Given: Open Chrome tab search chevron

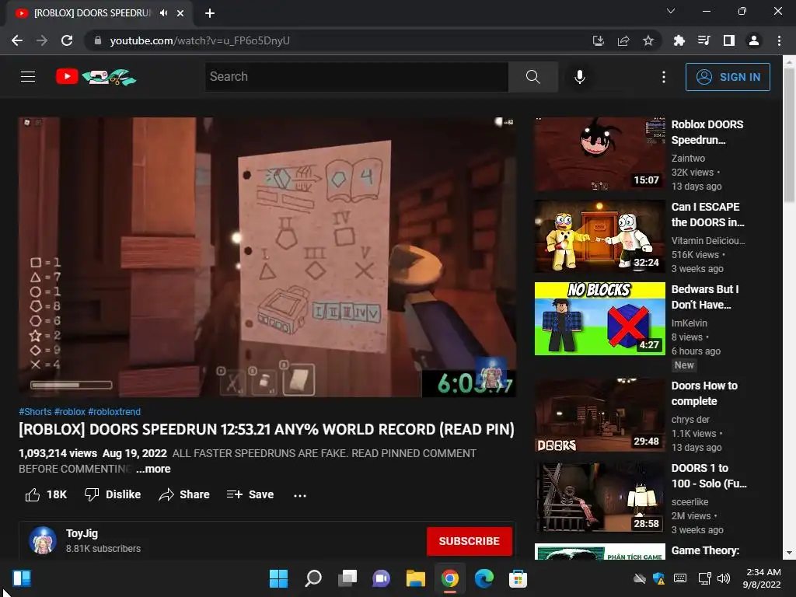Looking at the screenshot, I should [671, 11].
